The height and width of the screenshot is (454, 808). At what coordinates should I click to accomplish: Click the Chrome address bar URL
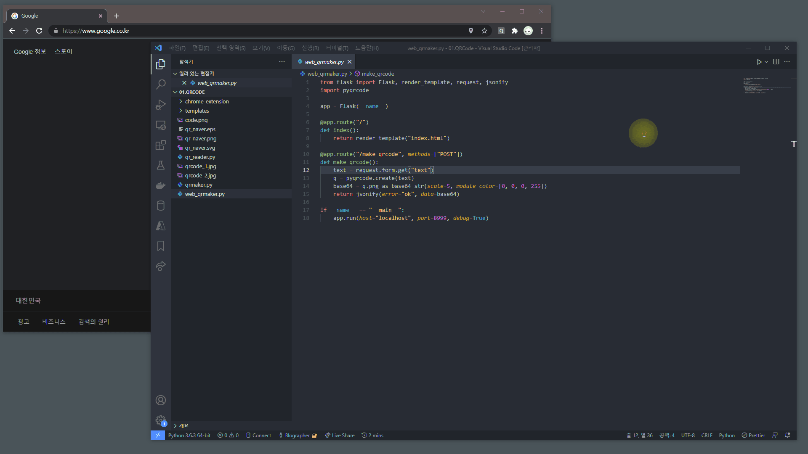point(96,31)
